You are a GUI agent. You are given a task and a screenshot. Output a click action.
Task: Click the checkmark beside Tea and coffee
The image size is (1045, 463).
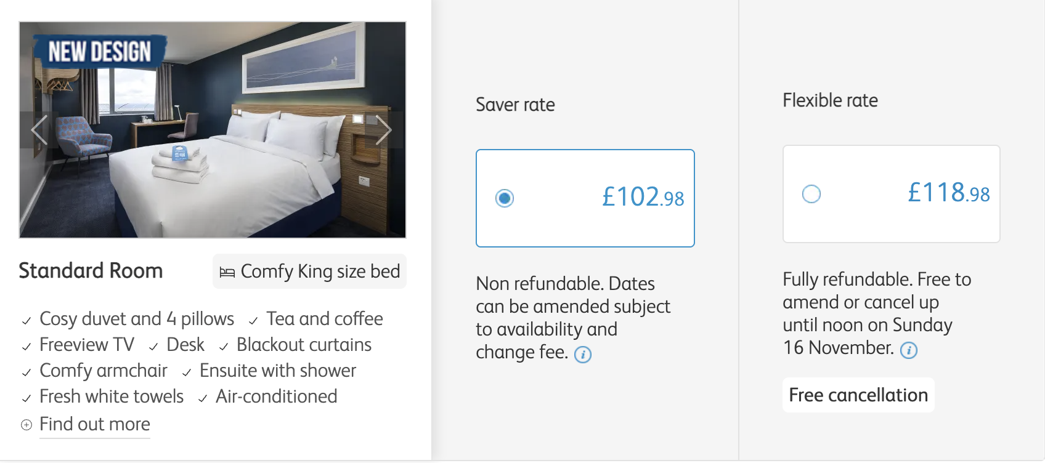[x=253, y=321]
